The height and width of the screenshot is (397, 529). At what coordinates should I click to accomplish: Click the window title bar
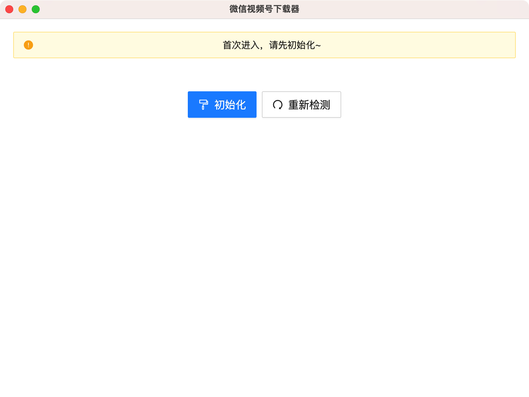132,10
